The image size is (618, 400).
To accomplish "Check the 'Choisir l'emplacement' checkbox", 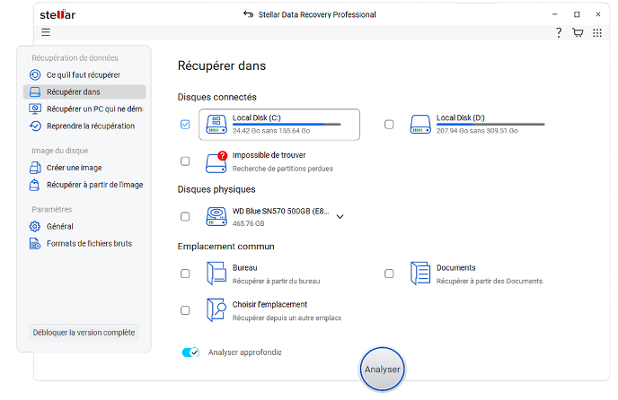I will click(x=185, y=310).
